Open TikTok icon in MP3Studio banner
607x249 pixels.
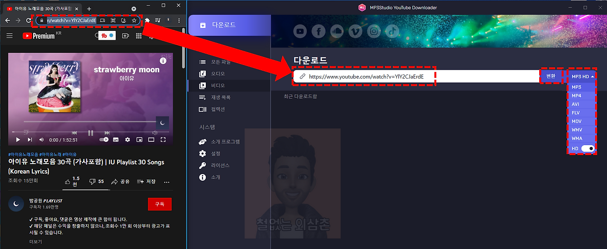point(392,31)
